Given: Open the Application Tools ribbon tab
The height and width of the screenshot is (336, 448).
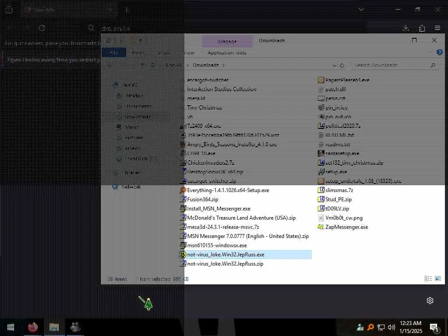Looking at the screenshot, I should [227, 52].
